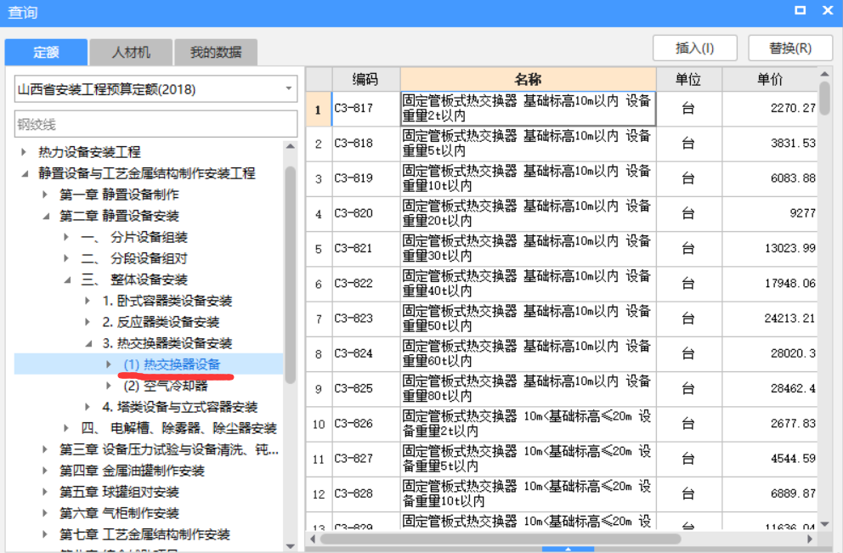The image size is (843, 553).
Task: Expand 第一章 静置设备制作 node
Action: 45,195
